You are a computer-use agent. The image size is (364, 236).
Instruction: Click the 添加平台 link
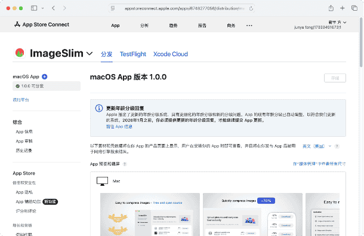tap(21, 100)
